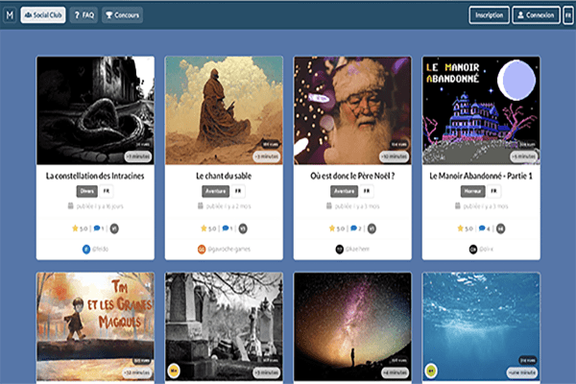The width and height of the screenshot is (576, 384).
Task: Open the FR language selector in header
Action: coord(568,15)
